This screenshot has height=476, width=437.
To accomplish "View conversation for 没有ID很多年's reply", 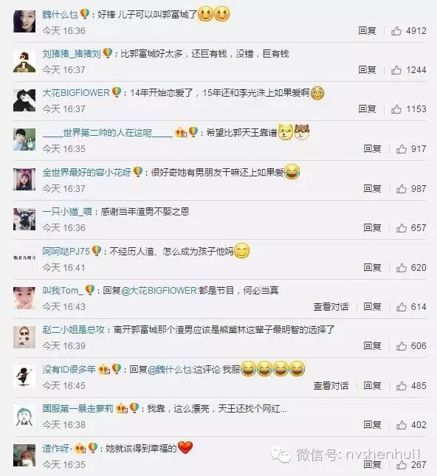I will [331, 385].
